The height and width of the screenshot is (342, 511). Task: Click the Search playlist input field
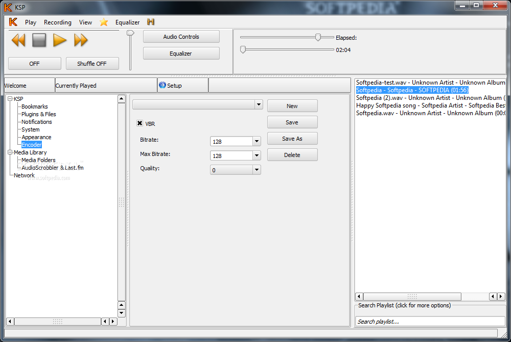point(430,321)
